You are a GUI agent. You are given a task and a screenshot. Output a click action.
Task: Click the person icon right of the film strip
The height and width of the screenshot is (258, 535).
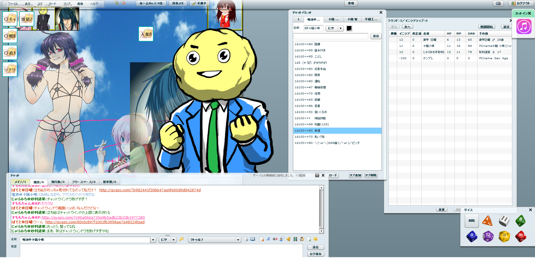[302, 239]
